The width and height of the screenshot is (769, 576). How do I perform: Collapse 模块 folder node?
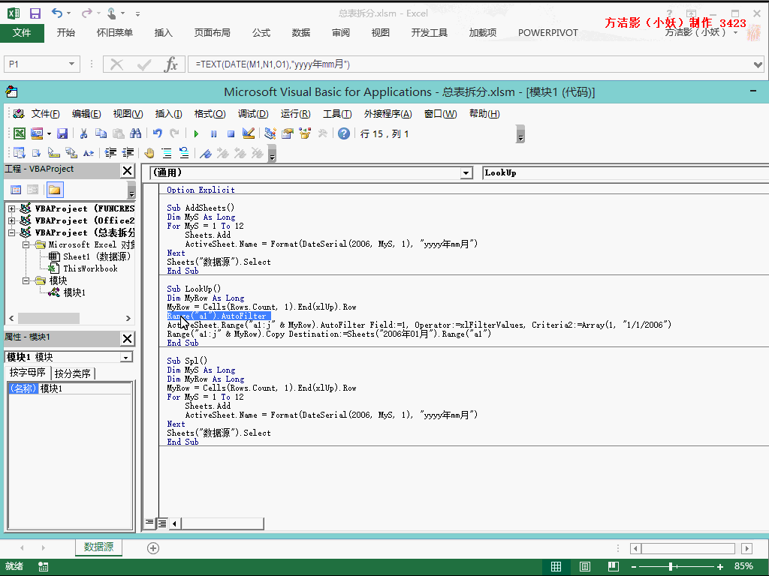[x=26, y=280]
